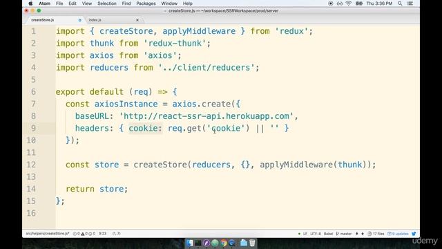
Task: Click the git push up-arrow
Action: tap(363, 234)
